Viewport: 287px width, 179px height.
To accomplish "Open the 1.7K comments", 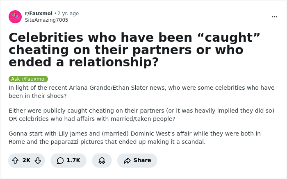I will pos(68,161).
